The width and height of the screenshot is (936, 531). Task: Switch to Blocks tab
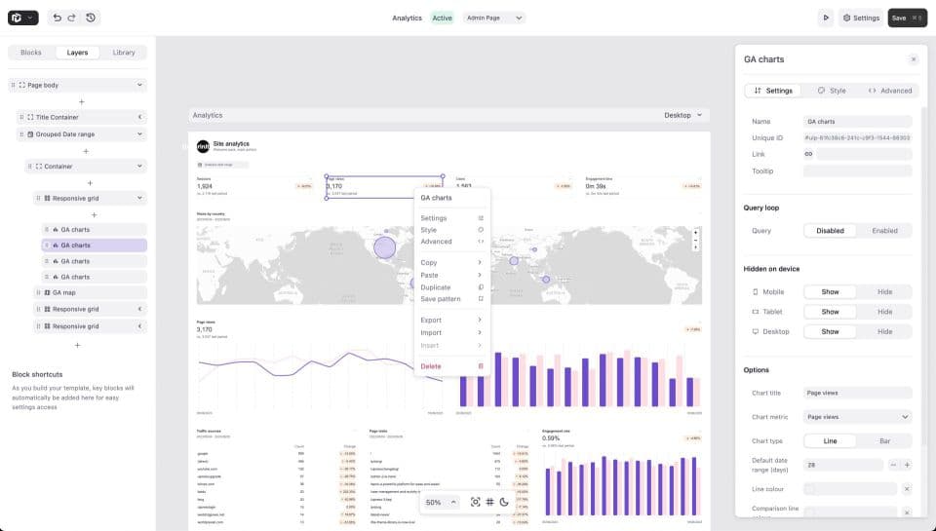click(31, 53)
